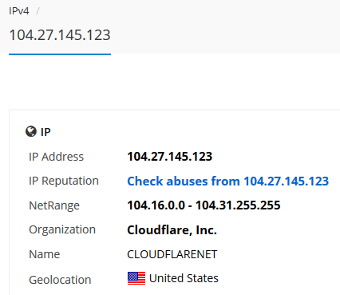Select NetRange value 104.16.0.0 - 104.31.255.255
Image resolution: width=340 pixels, height=295 pixels.
click(204, 205)
